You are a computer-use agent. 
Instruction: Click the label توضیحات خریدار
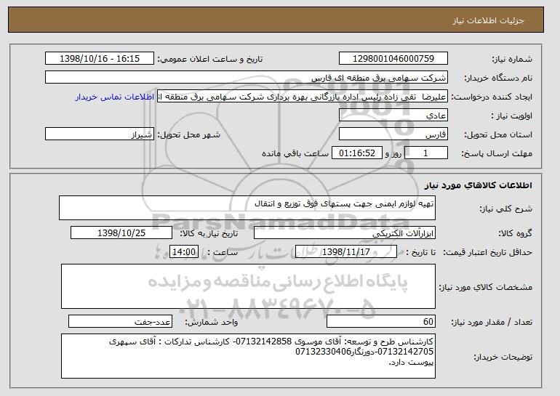pos(503,357)
